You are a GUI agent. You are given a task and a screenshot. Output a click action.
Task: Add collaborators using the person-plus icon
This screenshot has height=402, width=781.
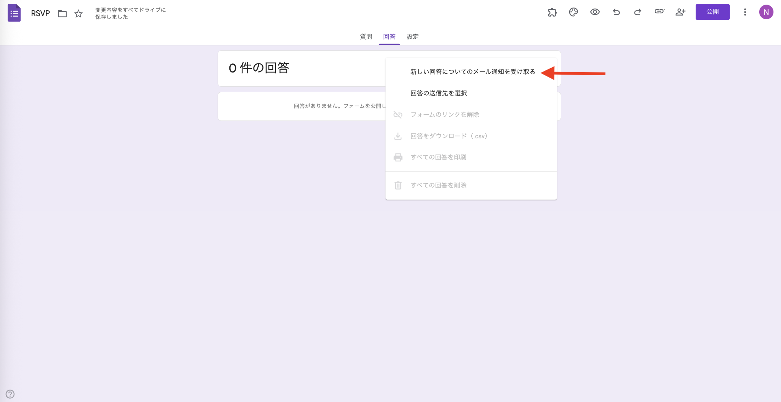tap(680, 12)
